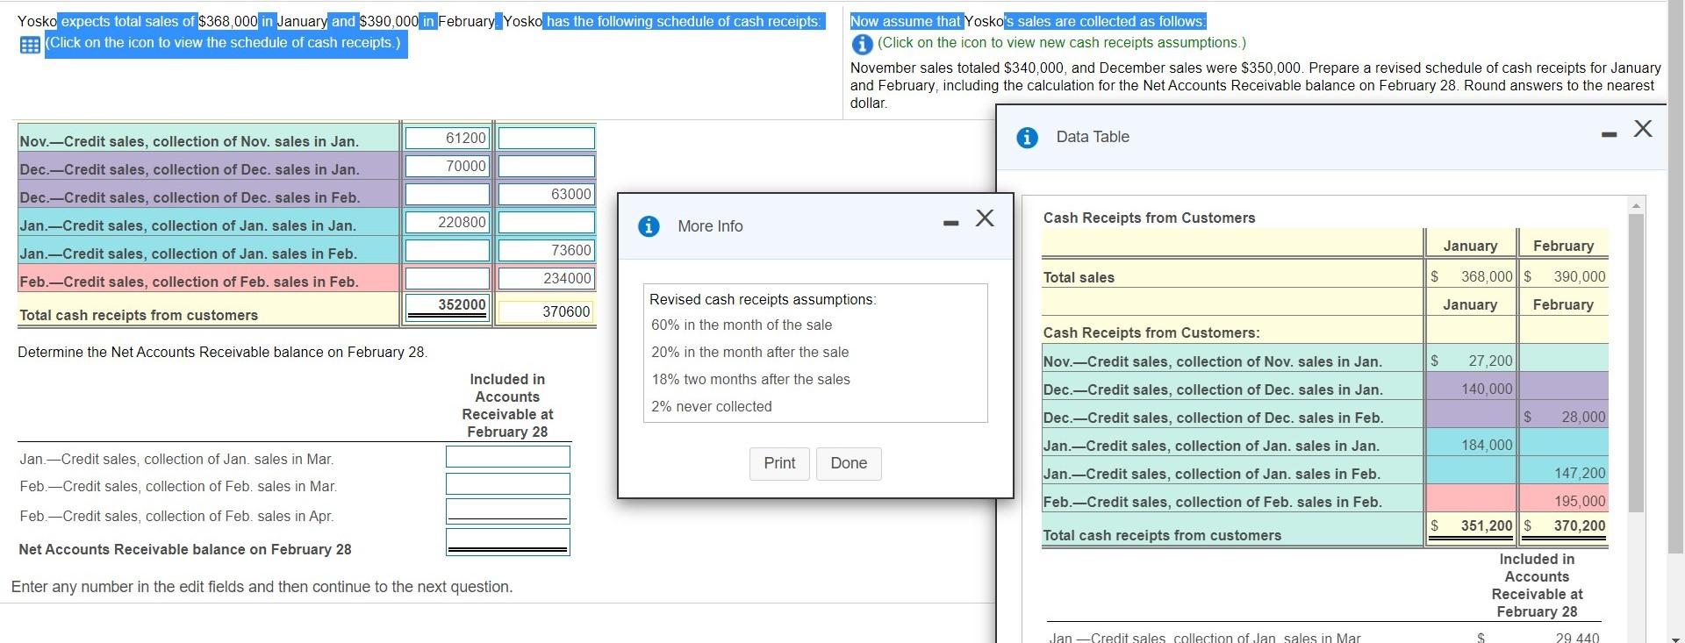Image resolution: width=1685 pixels, height=643 pixels.
Task: Select the Jan. sales collected in Jan. field with 220800
Action: click(x=447, y=222)
